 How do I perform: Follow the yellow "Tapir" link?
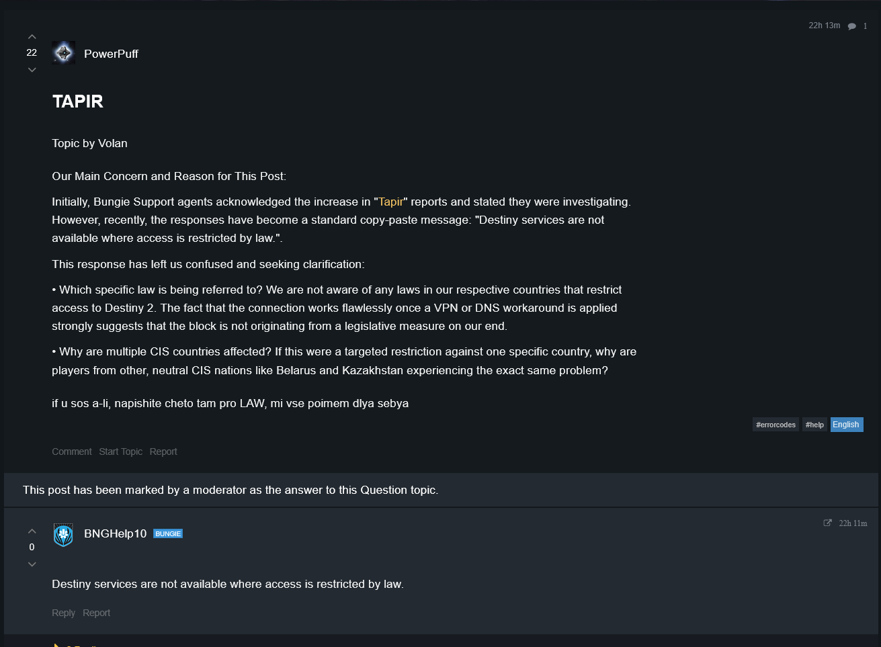390,202
